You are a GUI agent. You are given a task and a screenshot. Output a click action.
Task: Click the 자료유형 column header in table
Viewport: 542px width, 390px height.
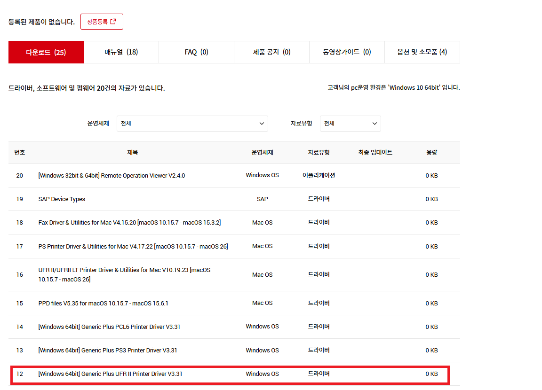(319, 153)
